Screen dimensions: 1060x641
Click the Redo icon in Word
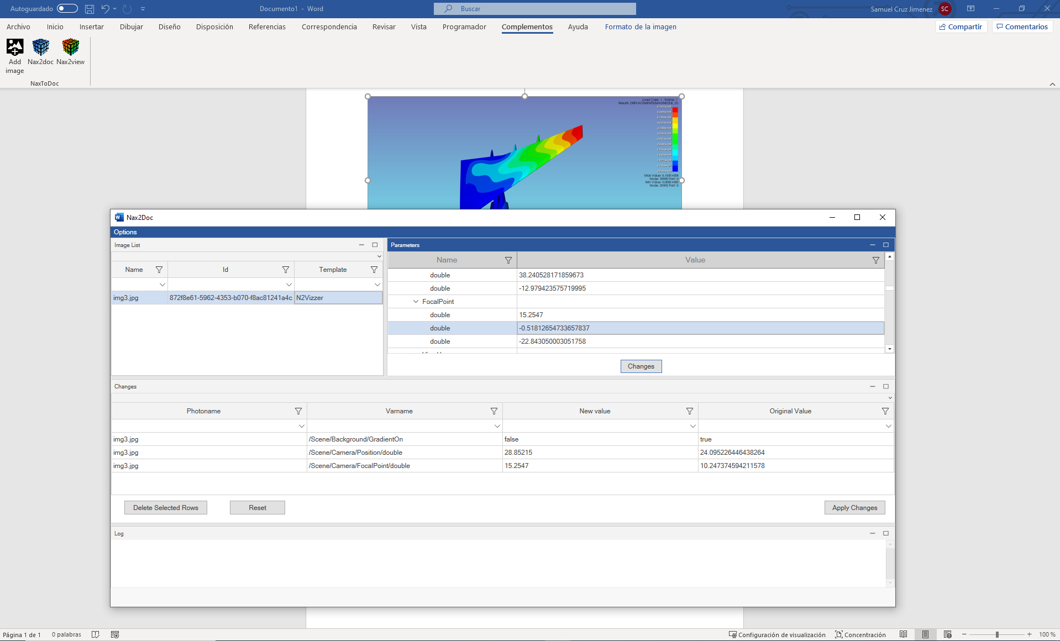127,9
